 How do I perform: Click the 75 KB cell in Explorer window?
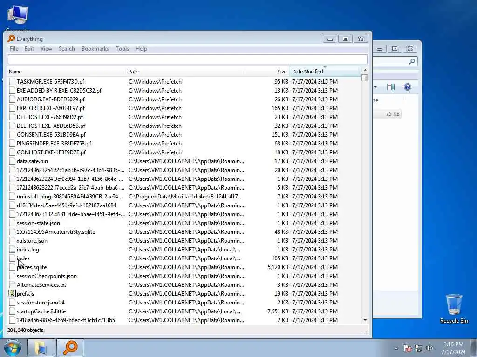392,114
